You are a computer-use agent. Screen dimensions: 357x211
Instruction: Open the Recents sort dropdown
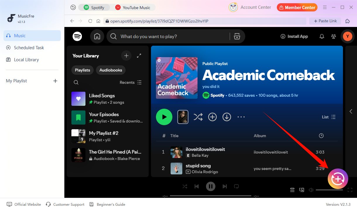click(x=131, y=82)
